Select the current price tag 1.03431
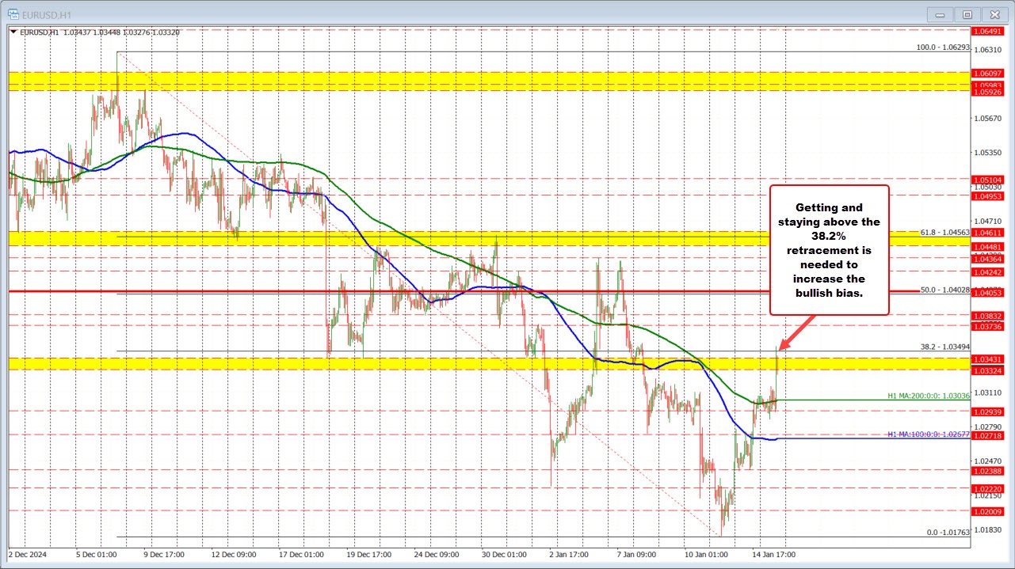This screenshot has width=1015, height=569. click(x=987, y=358)
